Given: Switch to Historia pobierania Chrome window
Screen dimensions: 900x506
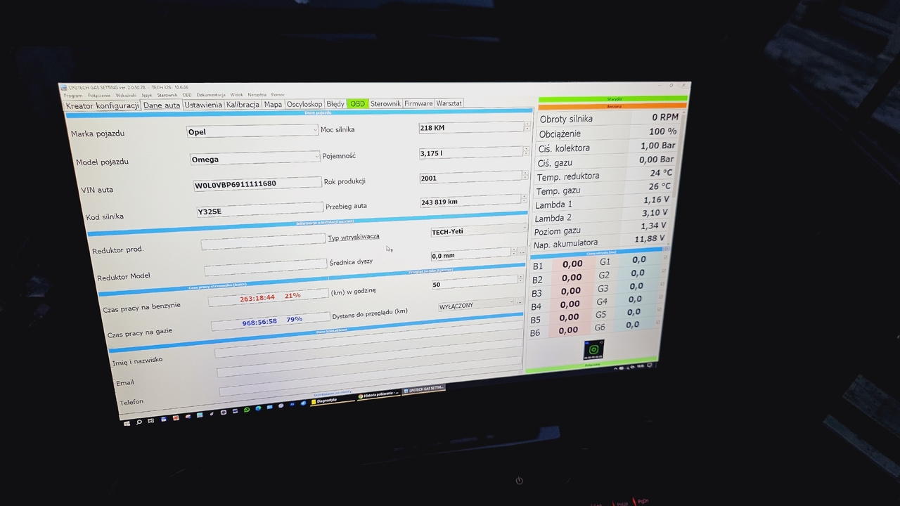Looking at the screenshot, I should click(378, 394).
